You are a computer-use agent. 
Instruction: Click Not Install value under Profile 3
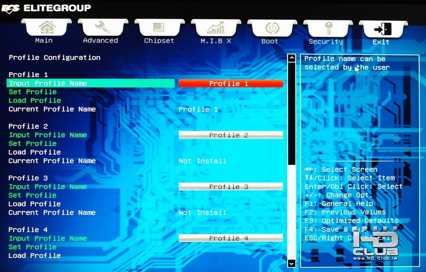(x=202, y=212)
